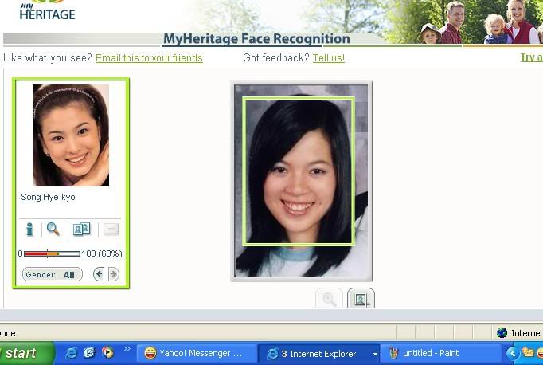
Task: Click the Song Hye-kyo name text
Action: [x=48, y=197]
